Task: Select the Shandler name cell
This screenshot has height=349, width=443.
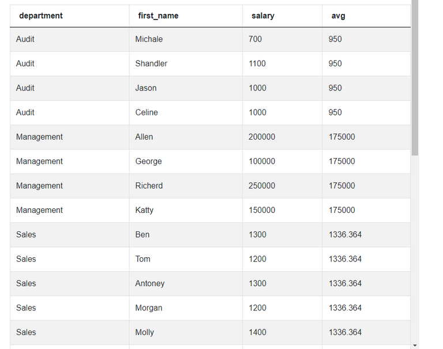Action: (151, 63)
